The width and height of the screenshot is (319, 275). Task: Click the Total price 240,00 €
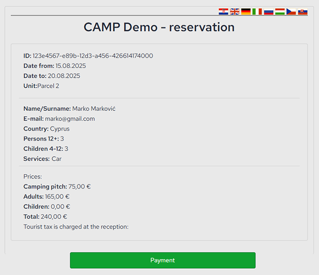tap(54, 217)
